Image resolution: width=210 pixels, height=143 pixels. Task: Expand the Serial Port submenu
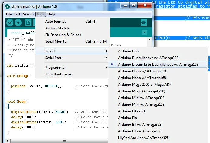[72, 58]
